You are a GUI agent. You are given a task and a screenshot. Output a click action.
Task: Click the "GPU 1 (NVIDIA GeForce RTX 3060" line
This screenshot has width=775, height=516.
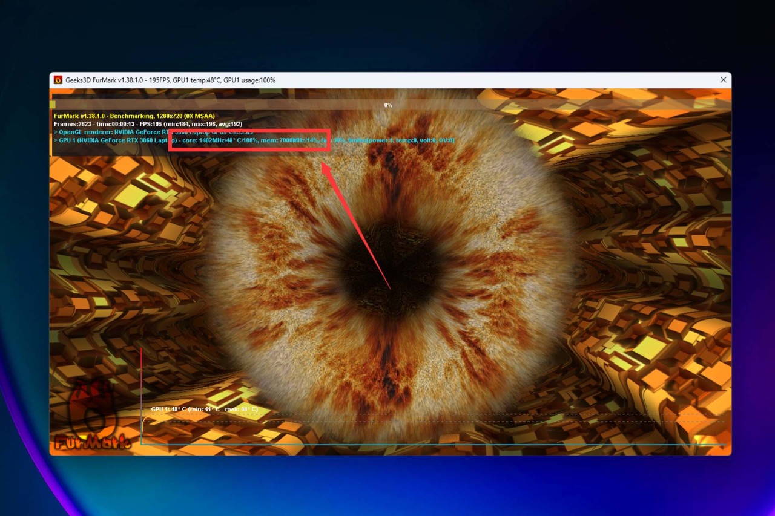[254, 140]
